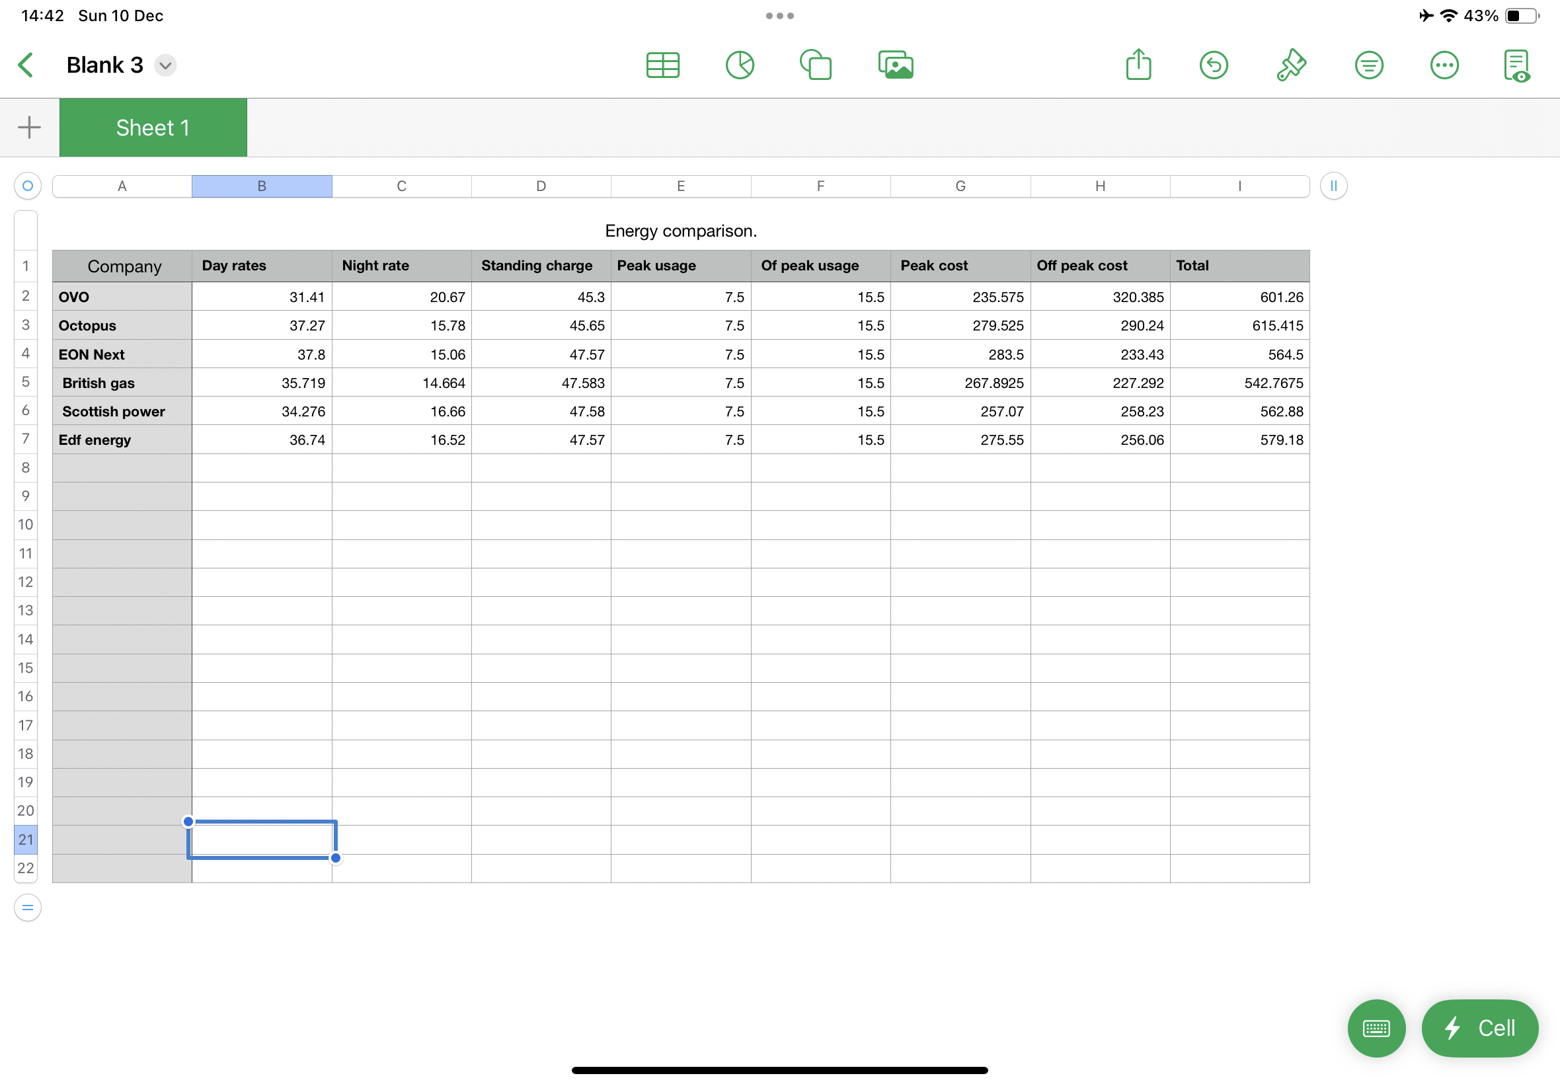This screenshot has width=1560, height=1084.
Task: Select cell with value 47.583
Action: (x=541, y=383)
